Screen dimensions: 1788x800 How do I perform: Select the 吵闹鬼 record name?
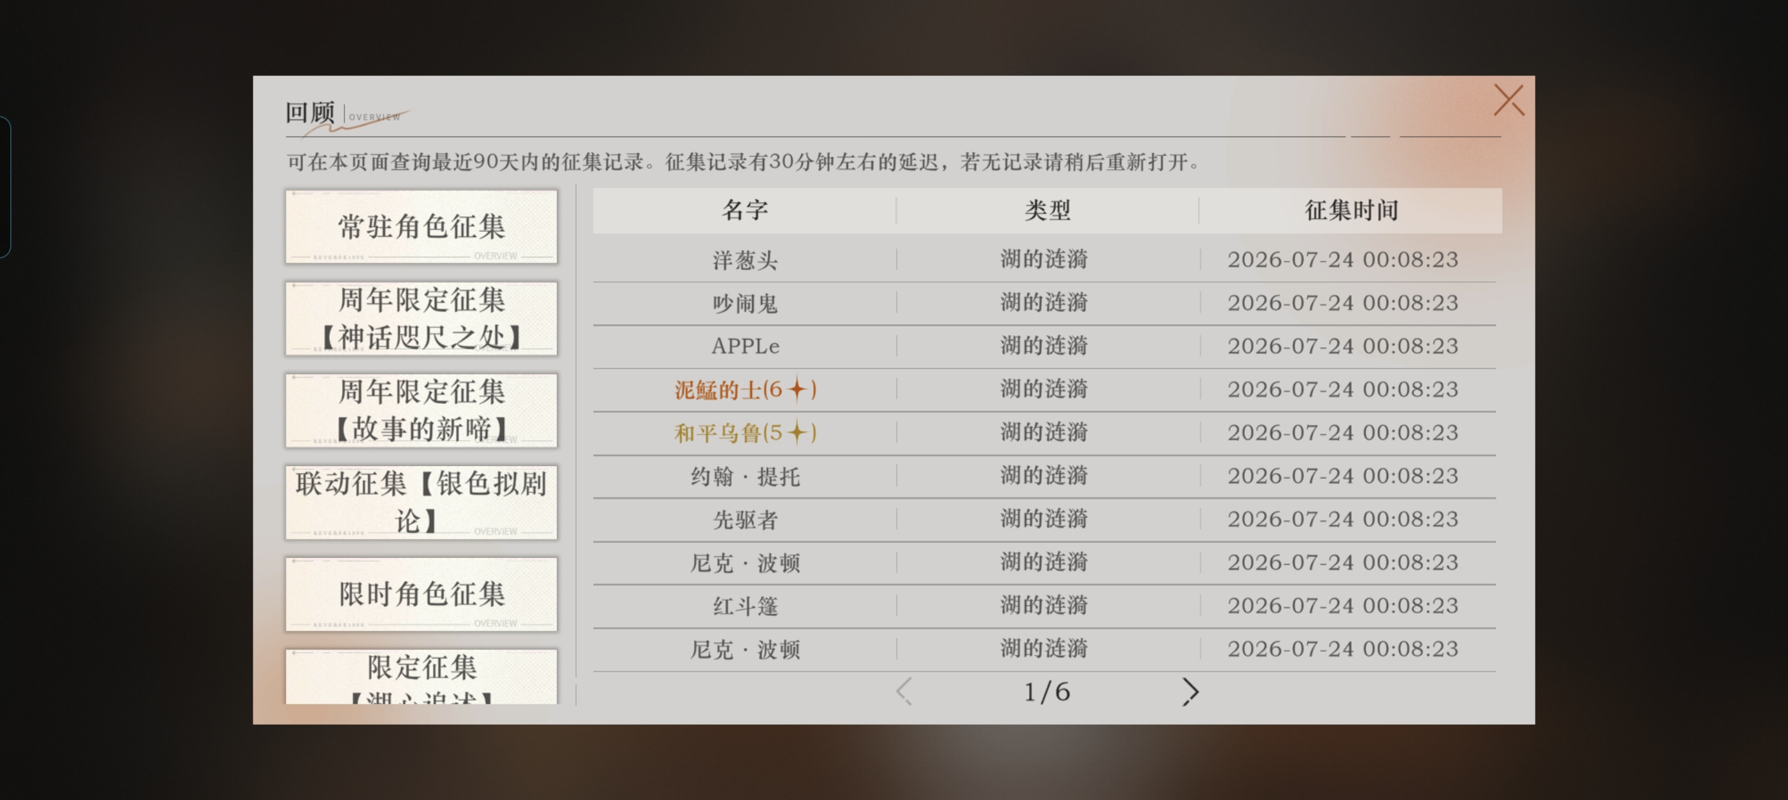tap(745, 303)
